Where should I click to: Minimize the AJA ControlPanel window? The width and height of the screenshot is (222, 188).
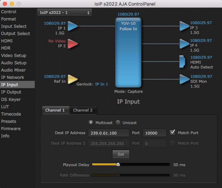pyautogui.click(x=12, y=4)
